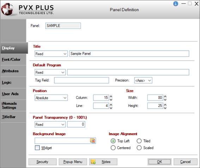Open the Title type dropdown
The image size is (200, 168).
tap(51, 54)
